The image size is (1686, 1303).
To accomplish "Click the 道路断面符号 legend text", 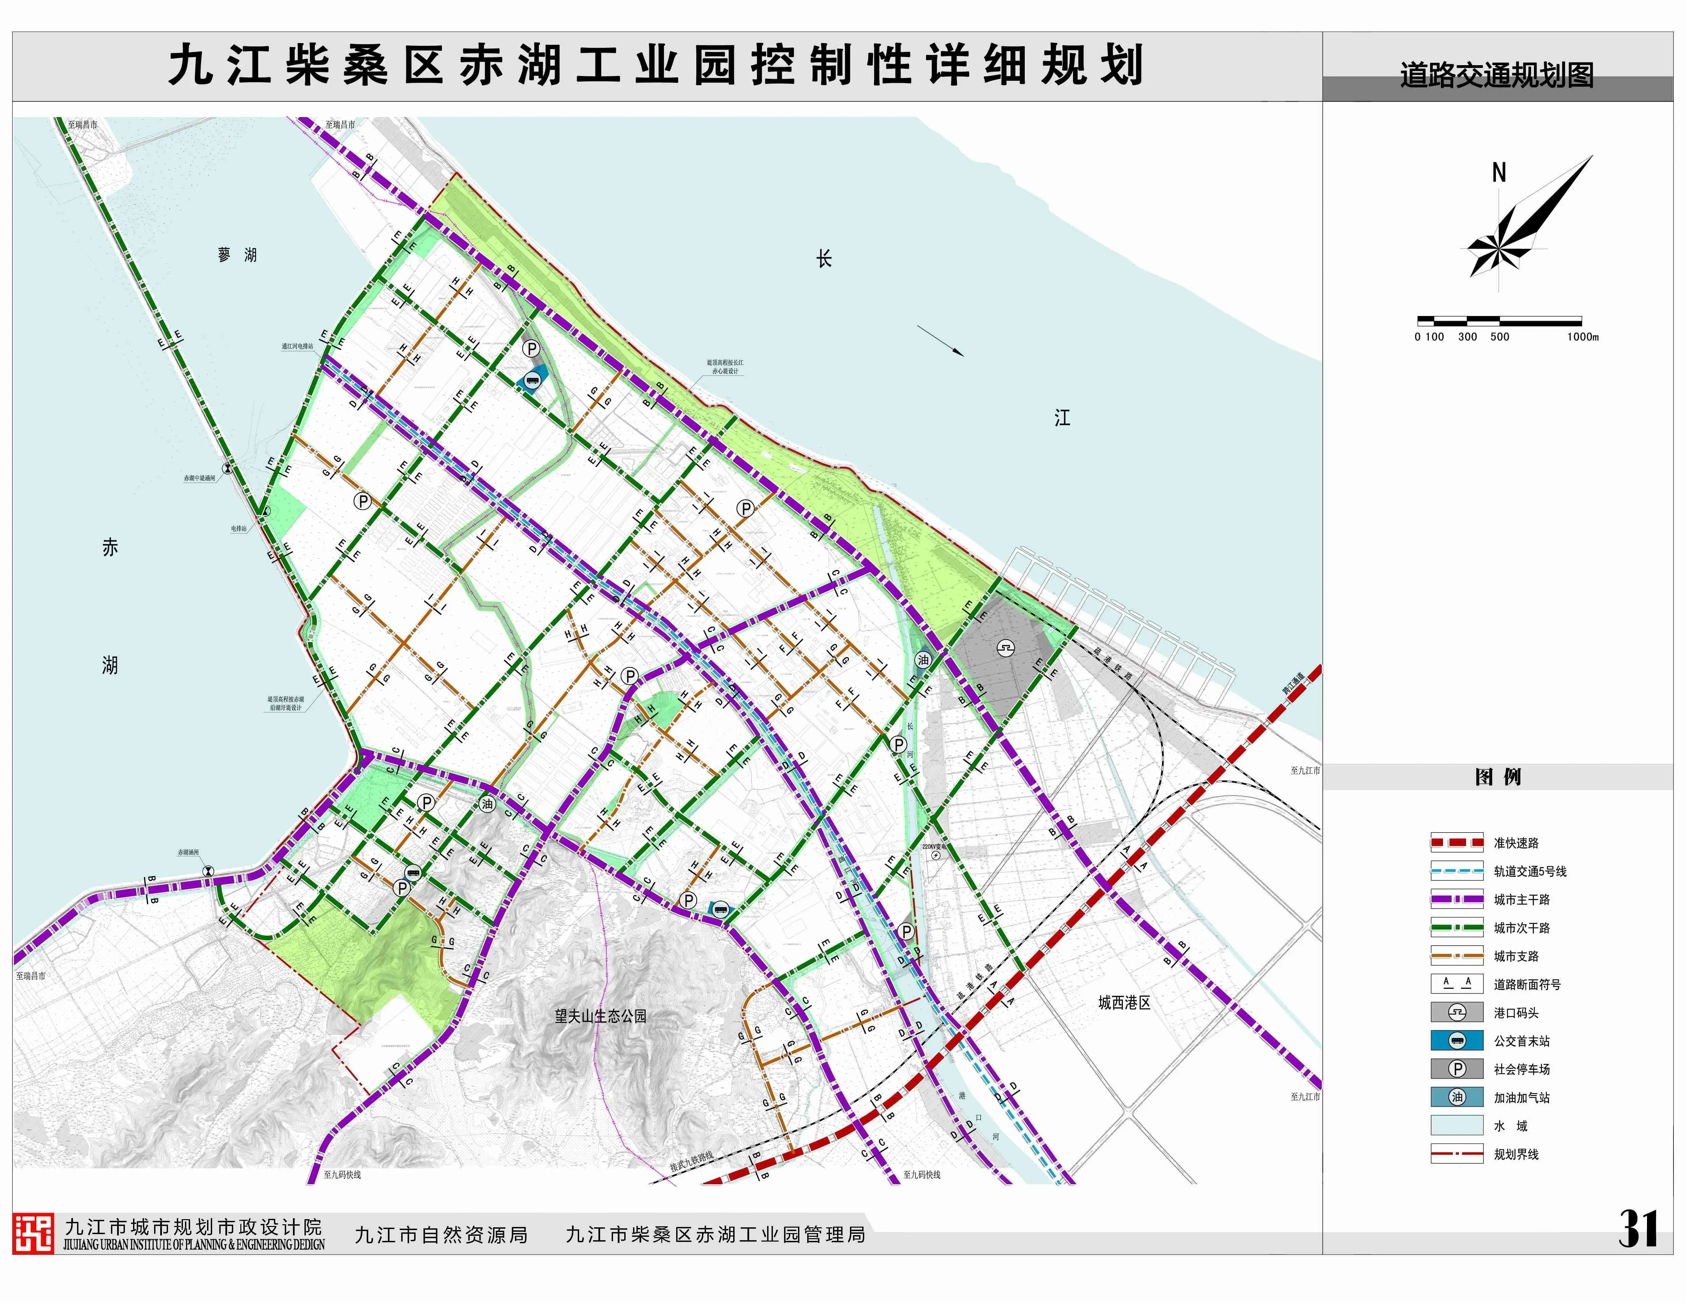I will tap(1527, 984).
